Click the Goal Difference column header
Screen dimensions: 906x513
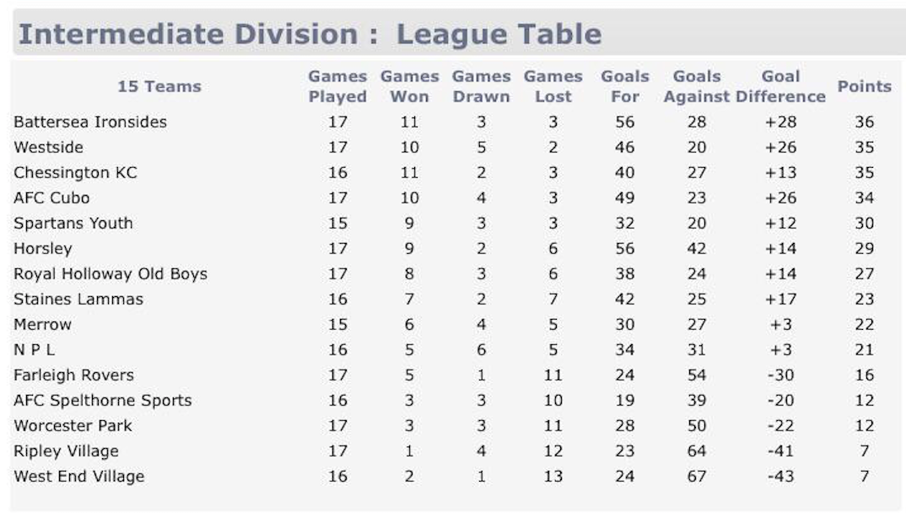point(780,87)
